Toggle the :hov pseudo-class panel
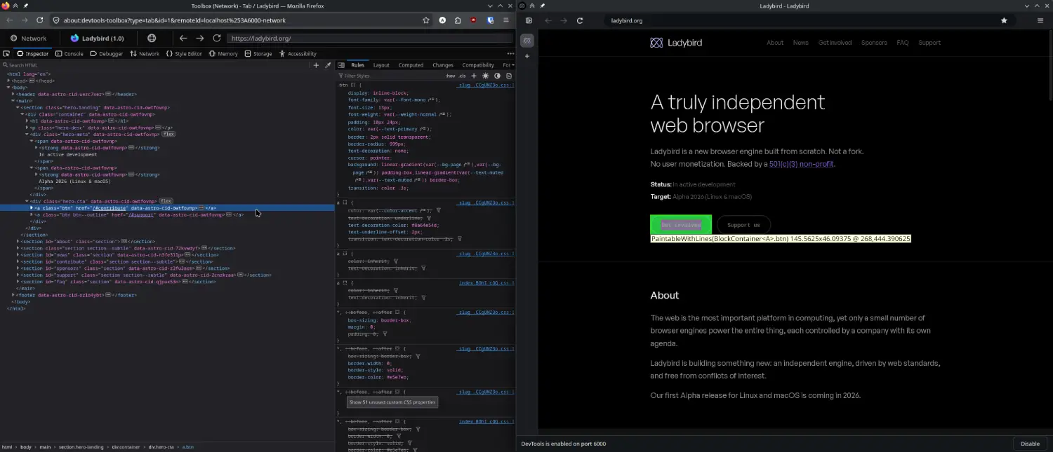1053x452 pixels. click(450, 76)
